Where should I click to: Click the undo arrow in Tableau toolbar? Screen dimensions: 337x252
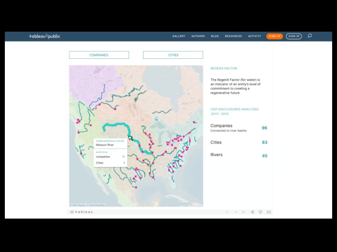point(228,212)
